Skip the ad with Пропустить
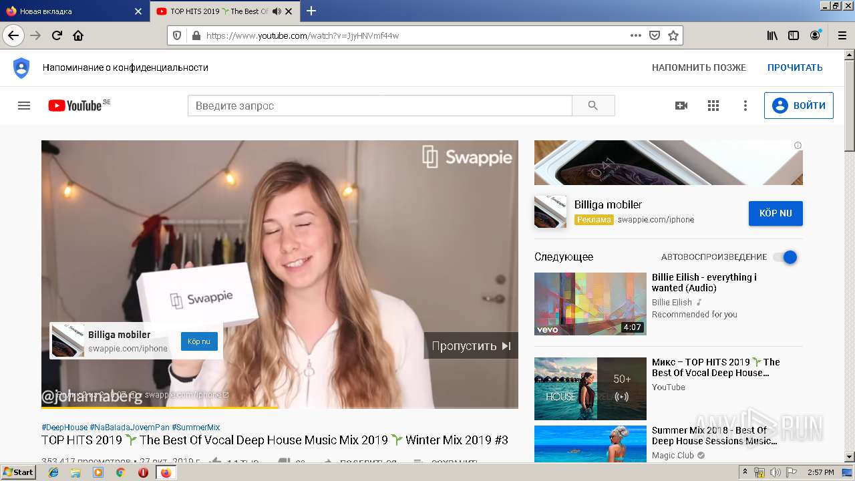 pyautogui.click(x=471, y=345)
